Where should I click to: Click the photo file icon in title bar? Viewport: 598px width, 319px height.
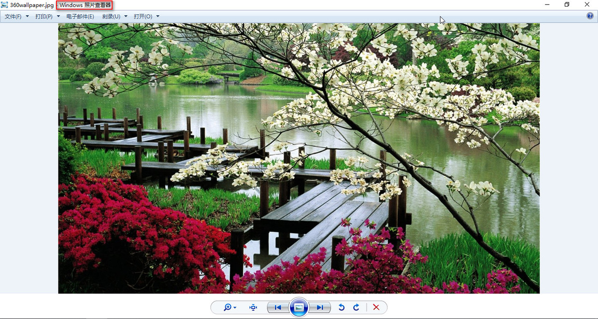(x=5, y=5)
